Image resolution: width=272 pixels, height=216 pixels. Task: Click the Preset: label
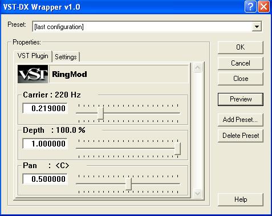tap(17, 25)
